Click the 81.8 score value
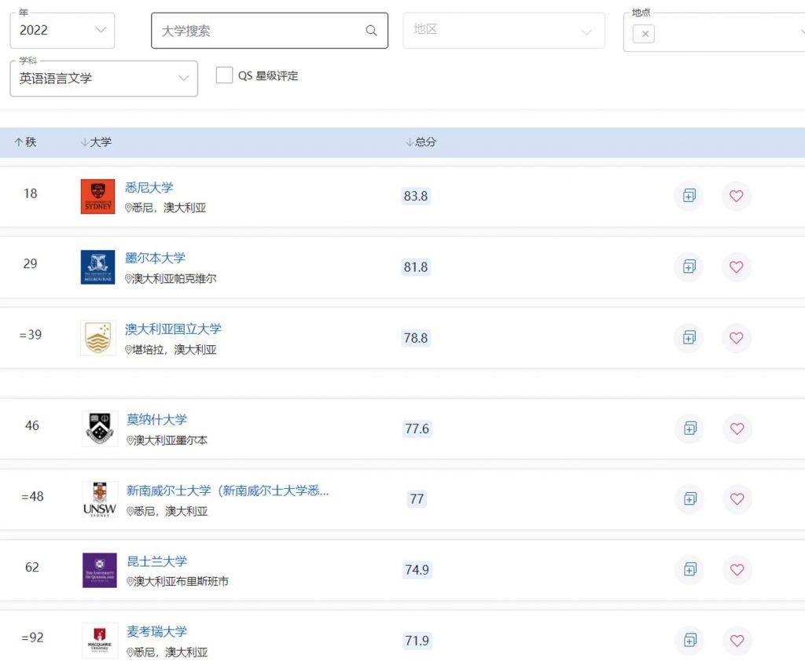The image size is (805, 669). [416, 267]
